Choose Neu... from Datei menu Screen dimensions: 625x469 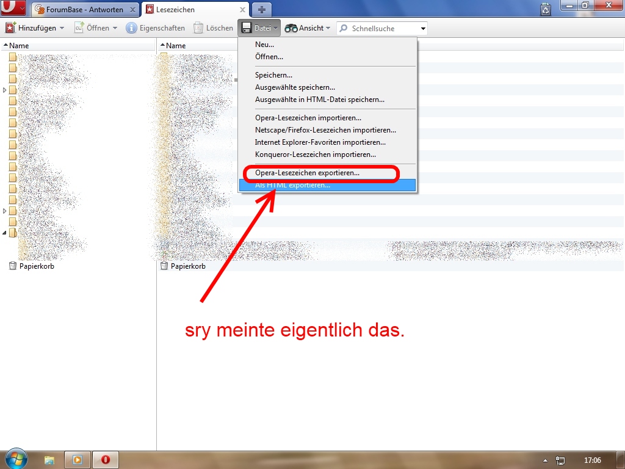(x=327, y=44)
